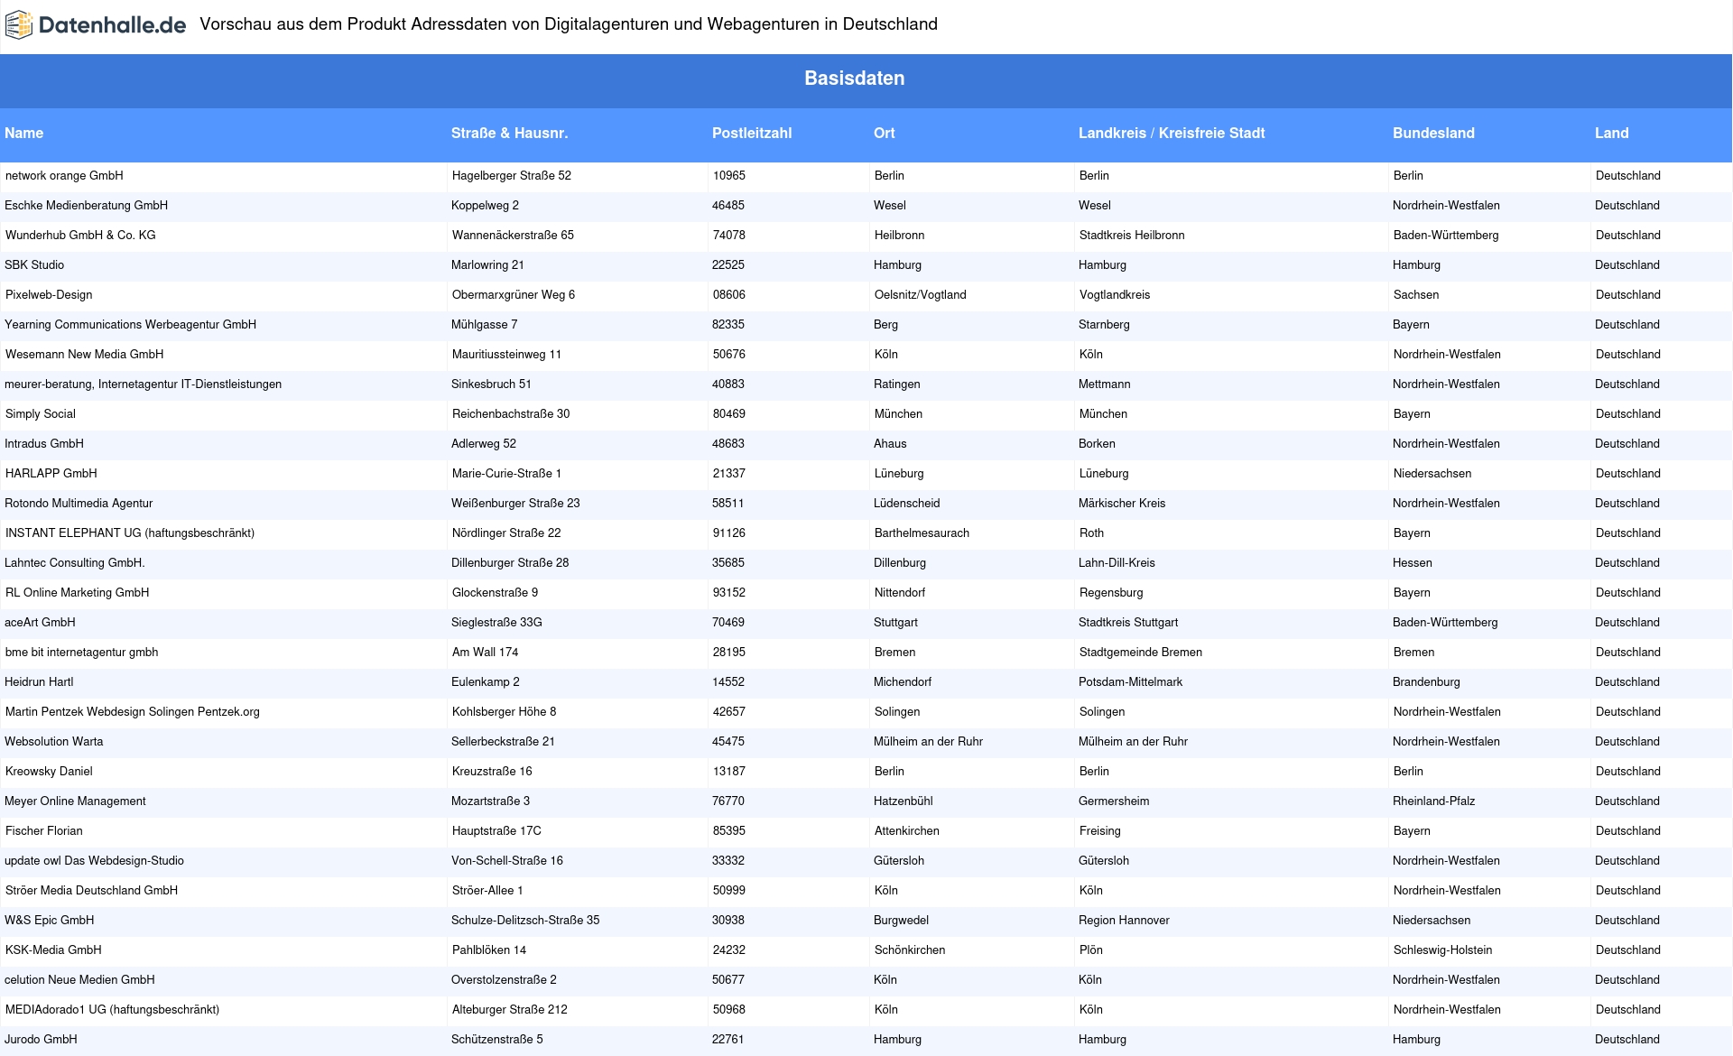Click the Datenhalle.de logo icon
Image resolution: width=1733 pixels, height=1056 pixels.
18,25
